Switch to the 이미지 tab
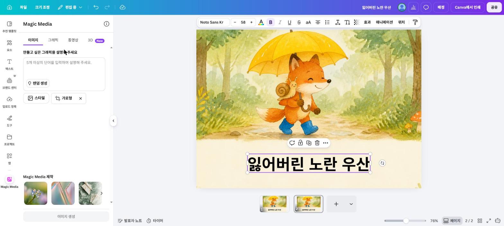Image resolution: width=504 pixels, height=226 pixels. pyautogui.click(x=33, y=40)
